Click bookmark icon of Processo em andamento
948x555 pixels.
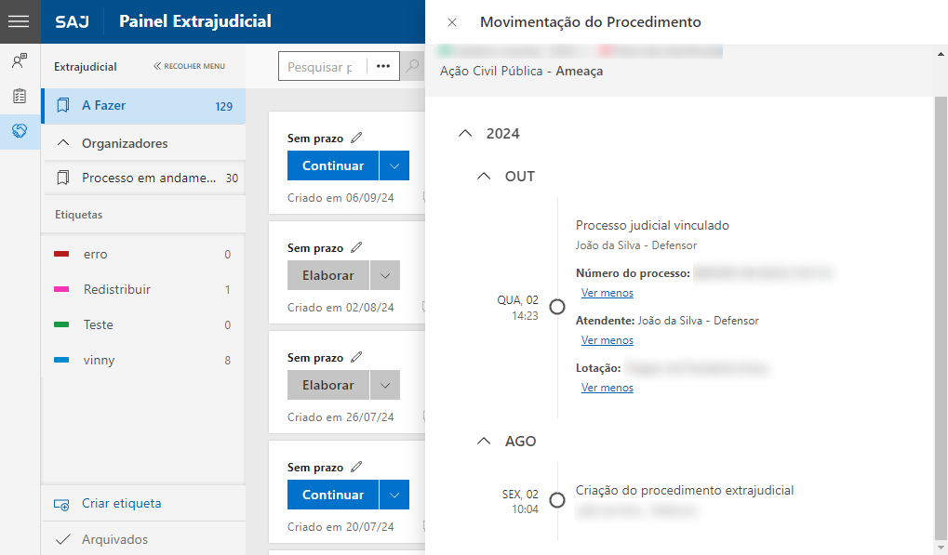tap(62, 178)
